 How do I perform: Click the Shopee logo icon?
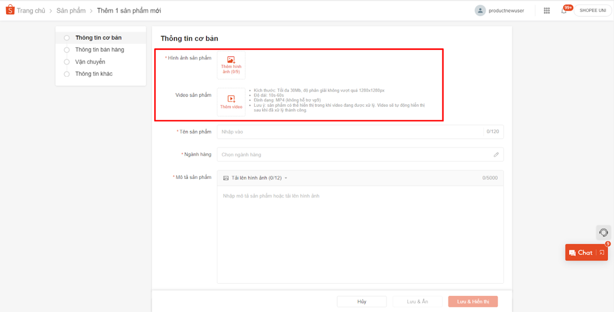10,10
